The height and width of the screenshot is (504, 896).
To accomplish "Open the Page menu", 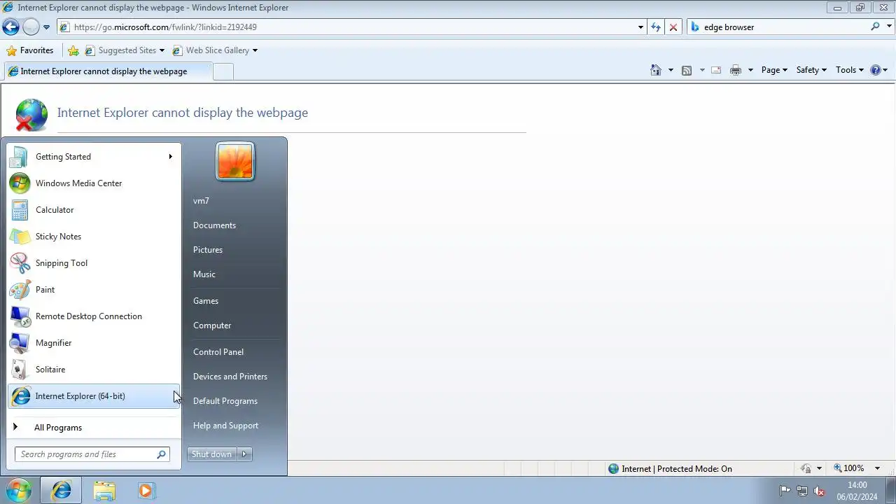I will 774,70.
